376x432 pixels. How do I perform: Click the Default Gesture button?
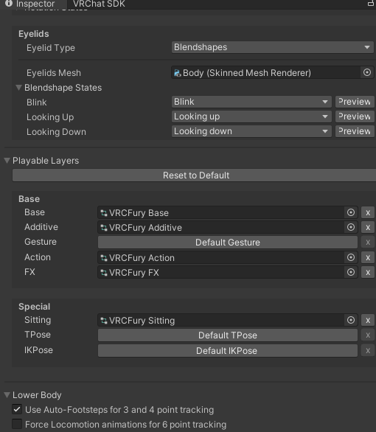[x=228, y=243]
